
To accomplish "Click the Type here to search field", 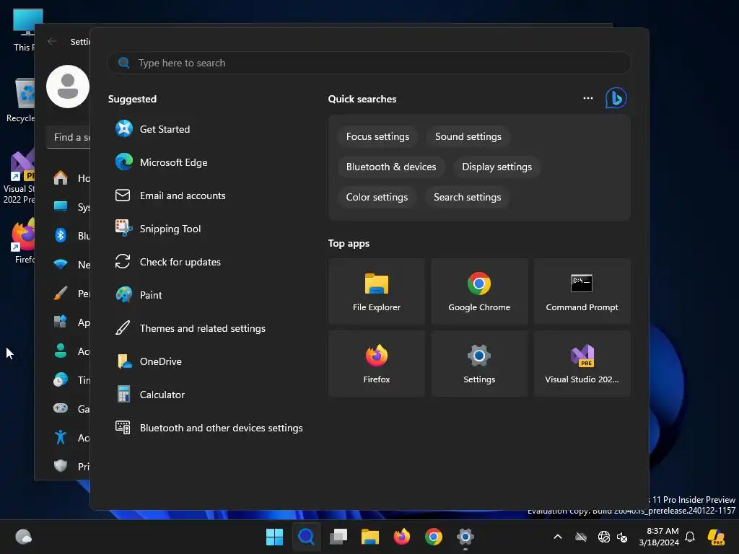I will pyautogui.click(x=369, y=63).
